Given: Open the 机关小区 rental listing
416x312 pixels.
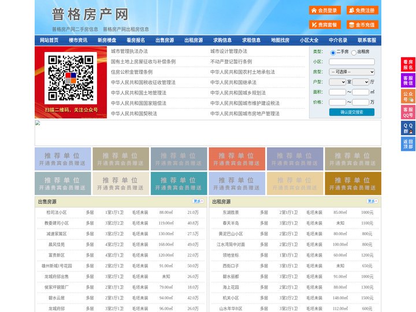Looking at the screenshot, I should click(231, 298).
